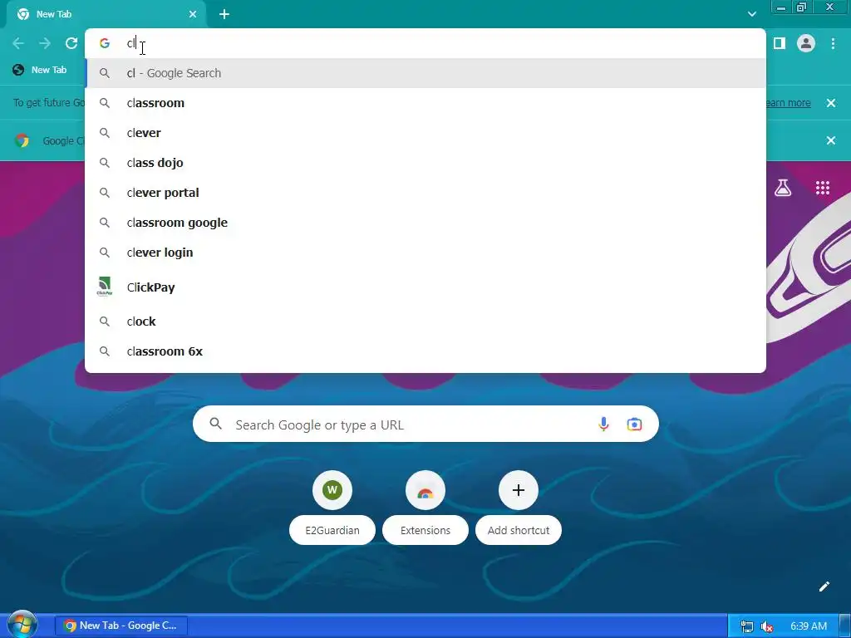Click the Chrome icon in the infobar
The width and height of the screenshot is (851, 638).
pos(22,140)
